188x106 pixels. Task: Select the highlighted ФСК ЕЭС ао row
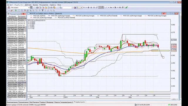(x=16, y=82)
